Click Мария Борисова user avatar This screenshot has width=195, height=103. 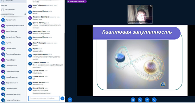point(3,31)
